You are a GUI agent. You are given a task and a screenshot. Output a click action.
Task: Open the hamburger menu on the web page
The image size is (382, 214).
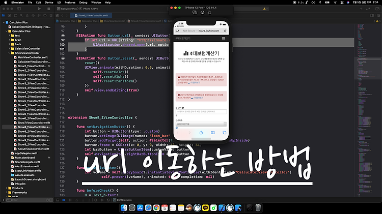pyautogui.click(x=224, y=39)
